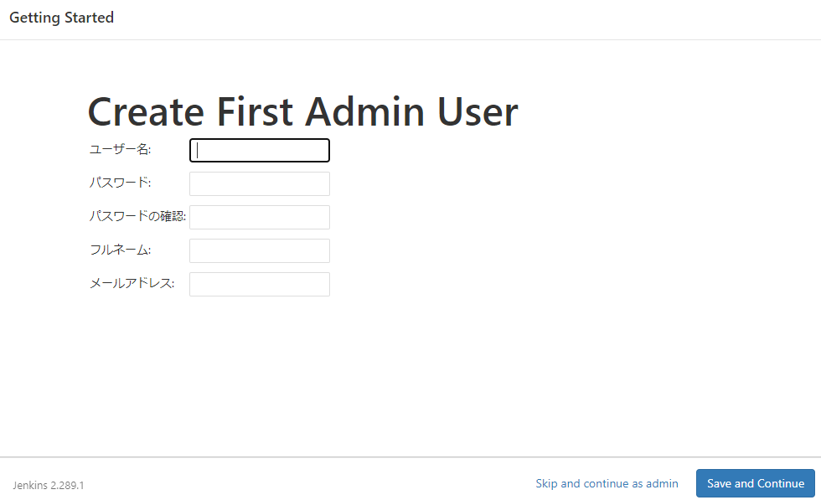821x500 pixels.
Task: Click the word User in the heading
Action: (x=477, y=112)
